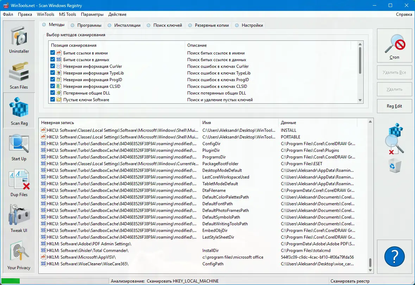The height and width of the screenshot is (285, 415).
Task: Uncheck Неверная информация CLSID
Action: pos(53,86)
